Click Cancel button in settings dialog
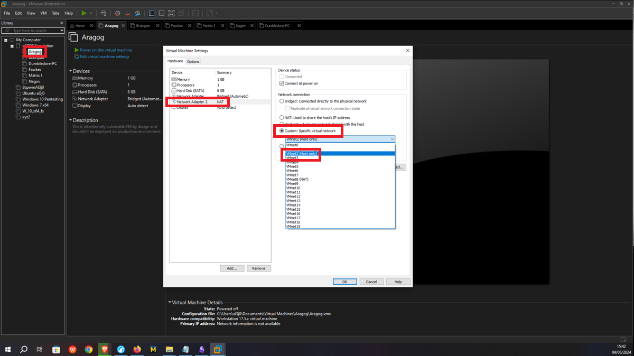Viewport: 634px width, 356px height. coord(371,282)
